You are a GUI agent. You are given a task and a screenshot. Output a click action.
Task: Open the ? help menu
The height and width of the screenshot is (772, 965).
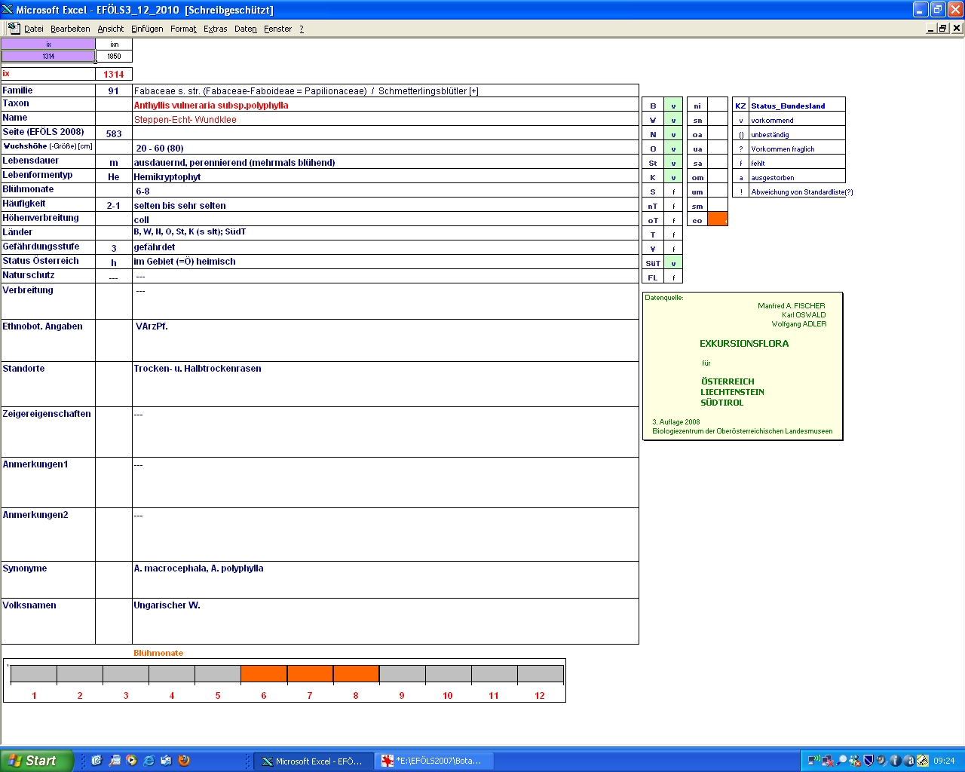point(302,29)
